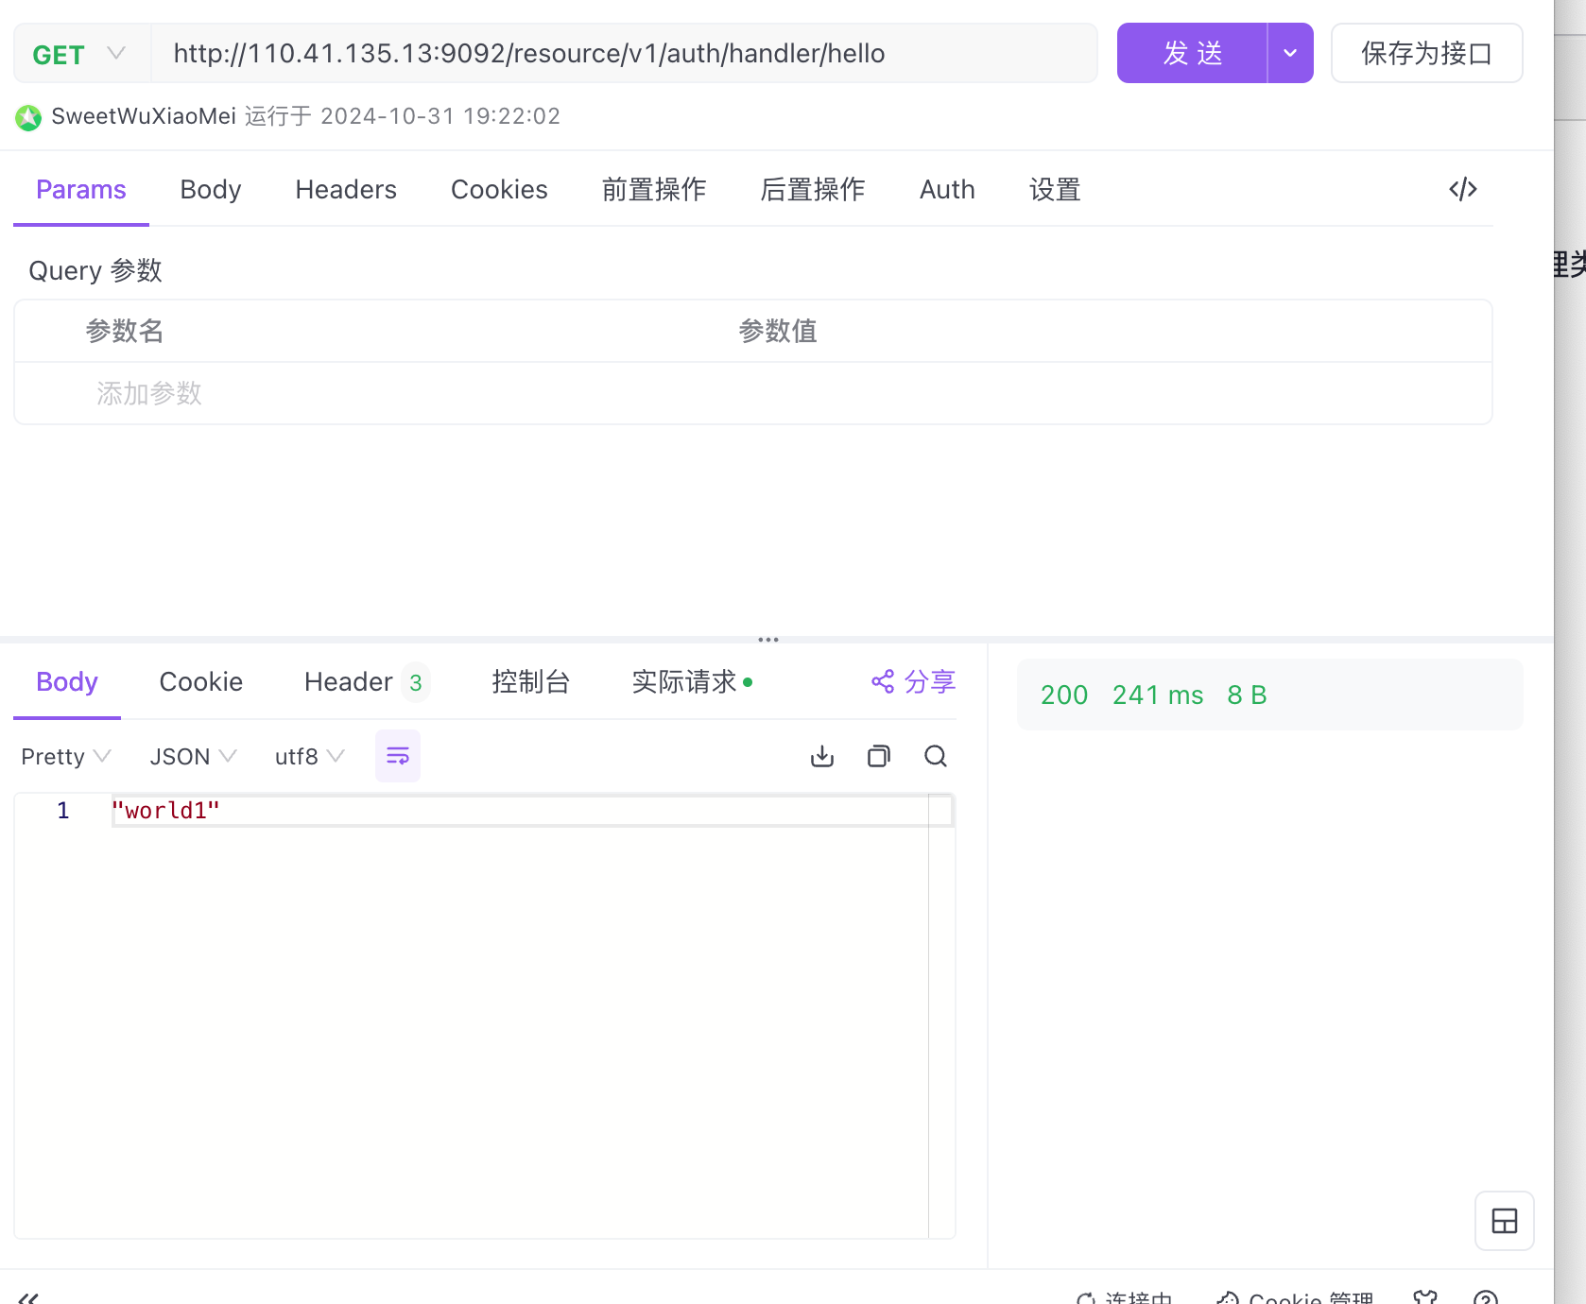
Task: Open the utf8 encoding dropdown
Action: click(309, 756)
